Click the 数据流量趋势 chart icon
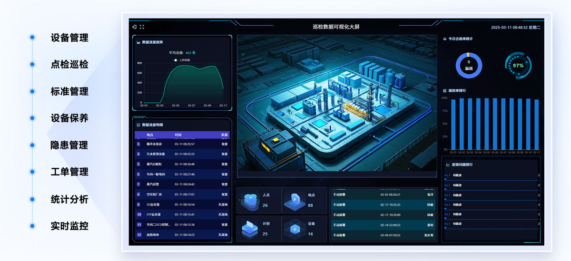 click(138, 42)
